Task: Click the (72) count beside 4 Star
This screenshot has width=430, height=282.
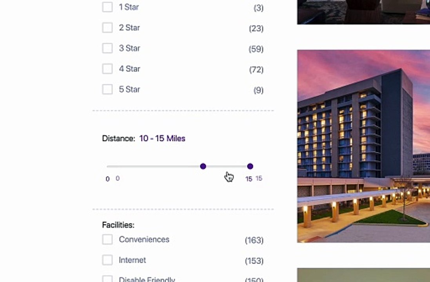Action: pos(256,70)
